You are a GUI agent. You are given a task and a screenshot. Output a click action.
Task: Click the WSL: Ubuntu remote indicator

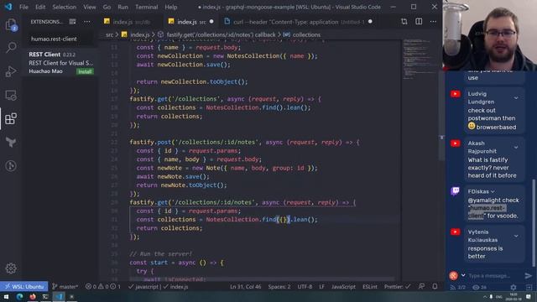tap(24, 287)
